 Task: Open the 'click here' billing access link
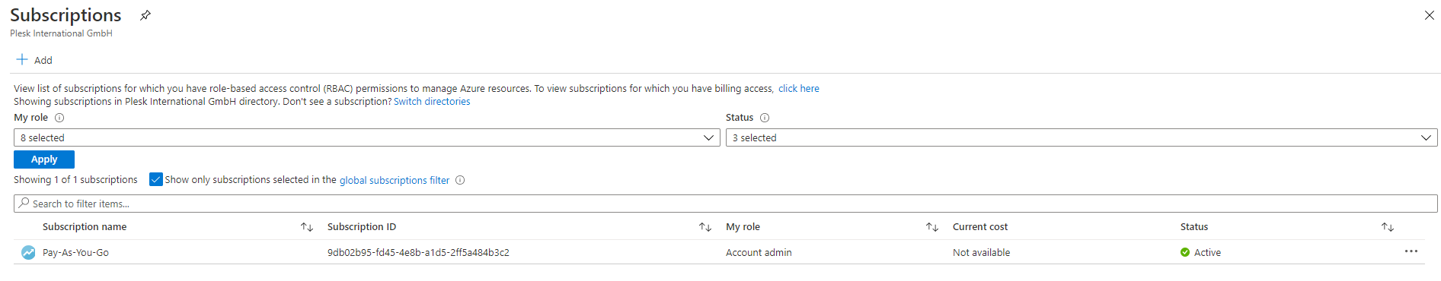pyautogui.click(x=798, y=89)
